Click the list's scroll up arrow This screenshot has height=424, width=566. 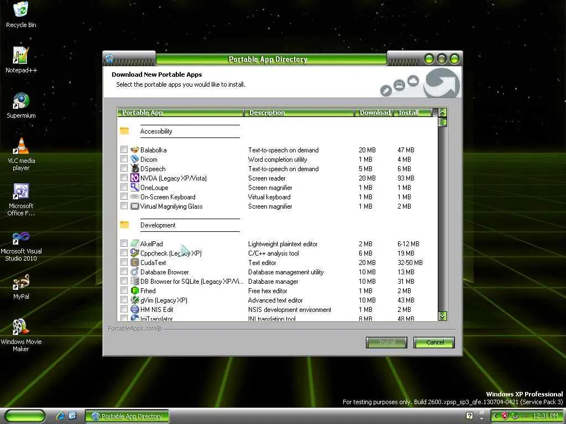click(443, 113)
